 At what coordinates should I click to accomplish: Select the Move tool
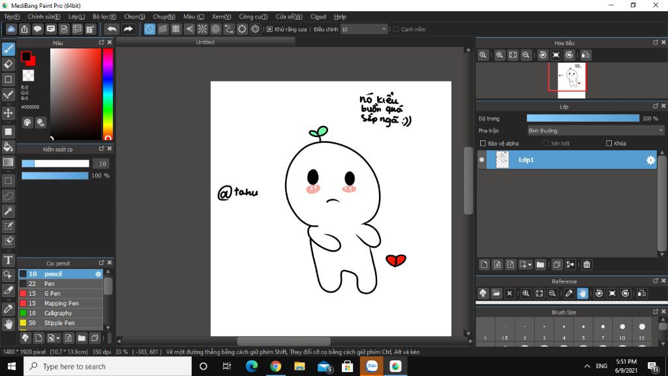coord(8,113)
